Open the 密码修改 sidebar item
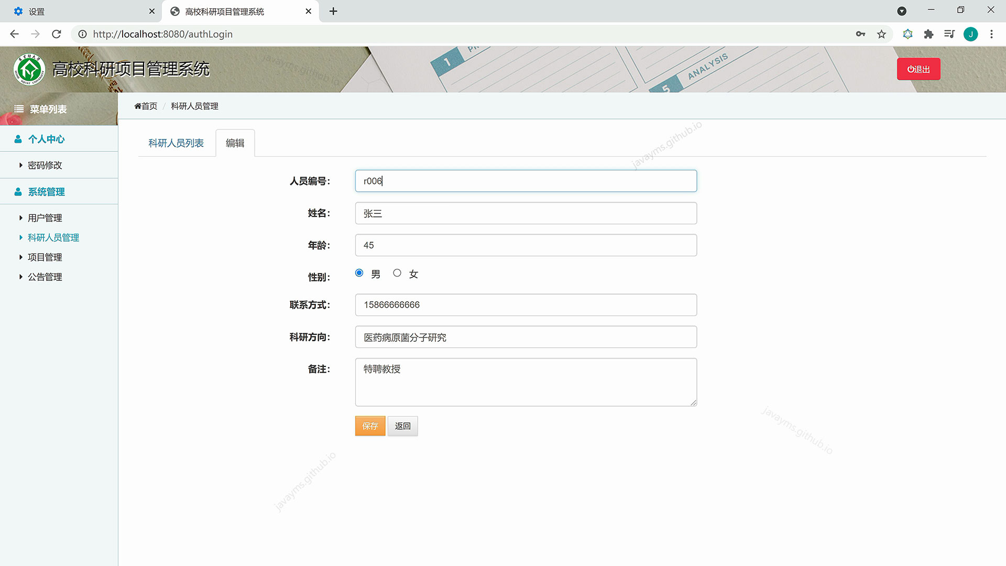This screenshot has height=566, width=1006. [45, 165]
